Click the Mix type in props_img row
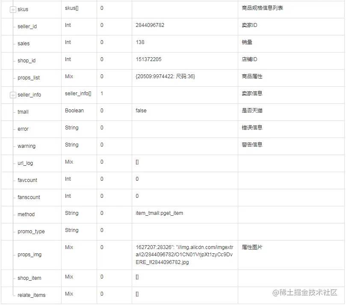Screen dimensions: 346x305 (69, 247)
